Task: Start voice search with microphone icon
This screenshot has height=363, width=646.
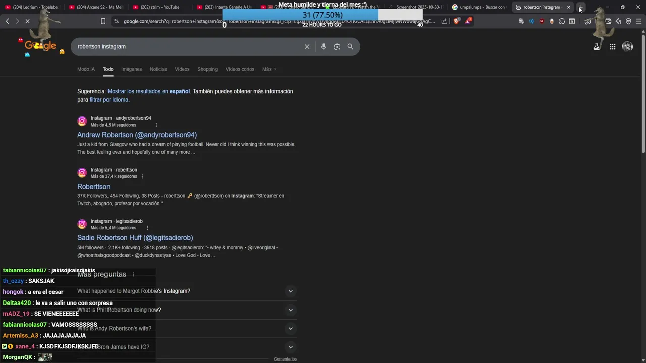Action: (324, 47)
